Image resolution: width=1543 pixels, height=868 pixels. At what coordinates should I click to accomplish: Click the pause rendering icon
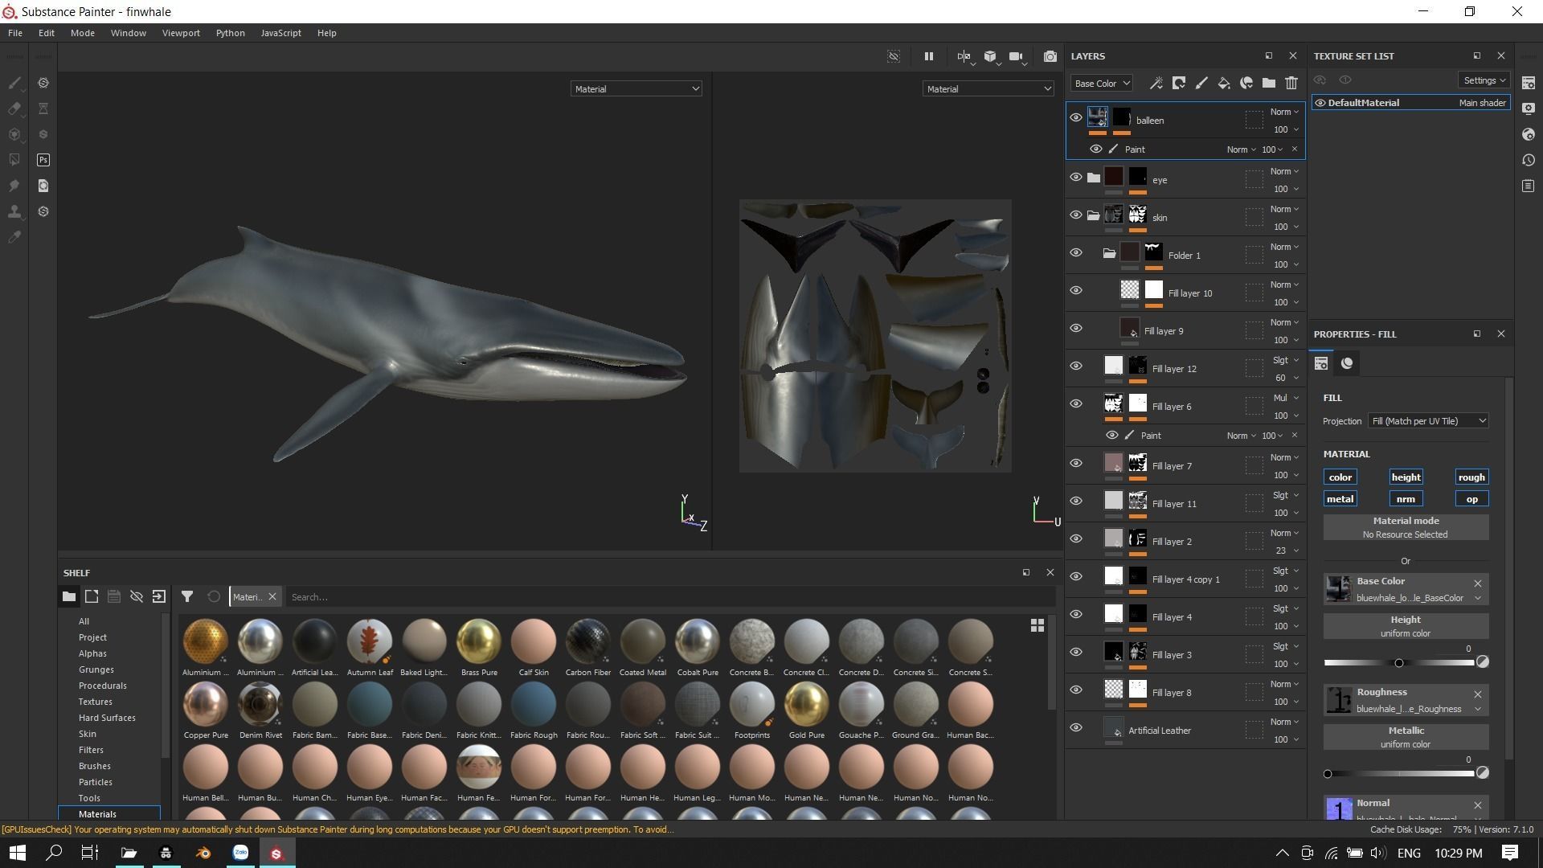tap(928, 56)
